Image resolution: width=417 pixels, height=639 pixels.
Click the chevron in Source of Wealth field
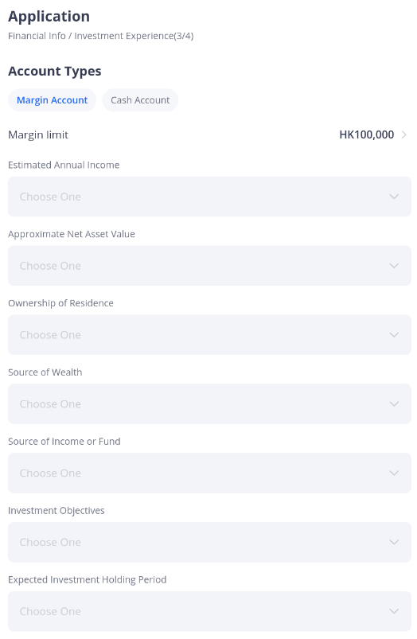point(394,404)
